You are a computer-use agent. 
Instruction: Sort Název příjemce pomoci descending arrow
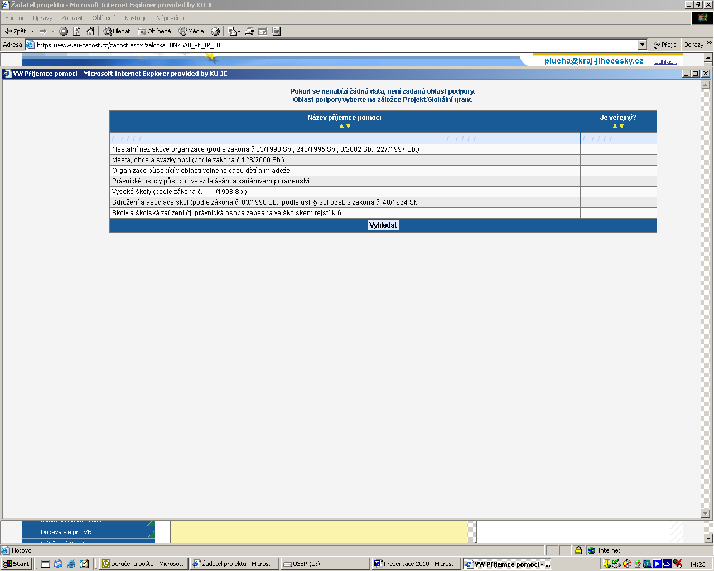[348, 126]
